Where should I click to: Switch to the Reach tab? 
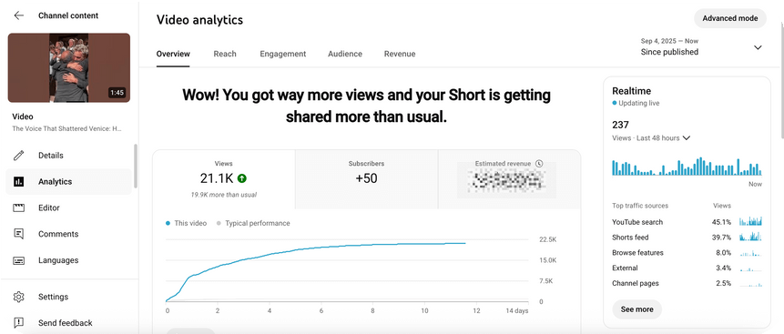click(225, 54)
